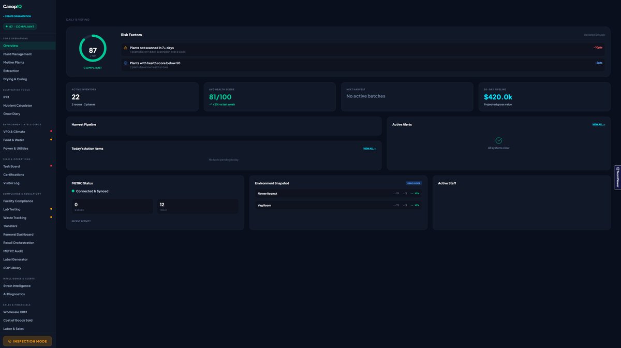The image size is (621, 348).
Task: Open View All in Today's Action Items
Action: coord(369,149)
